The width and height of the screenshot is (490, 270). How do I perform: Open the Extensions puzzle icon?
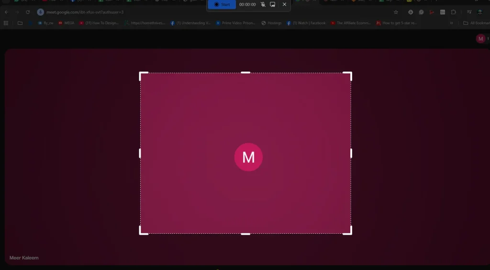point(454,12)
